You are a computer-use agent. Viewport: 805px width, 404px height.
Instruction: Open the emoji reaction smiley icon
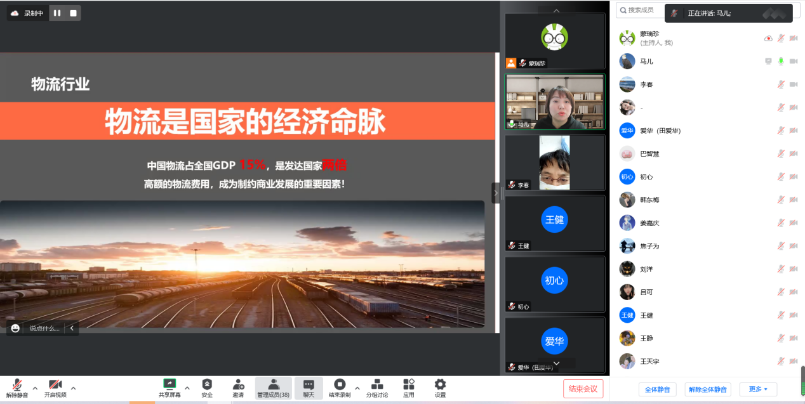pos(15,328)
